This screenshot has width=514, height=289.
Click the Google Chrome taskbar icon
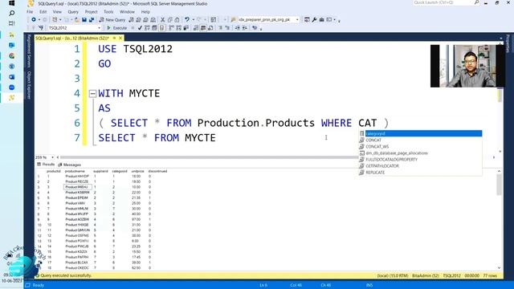click(x=12, y=55)
